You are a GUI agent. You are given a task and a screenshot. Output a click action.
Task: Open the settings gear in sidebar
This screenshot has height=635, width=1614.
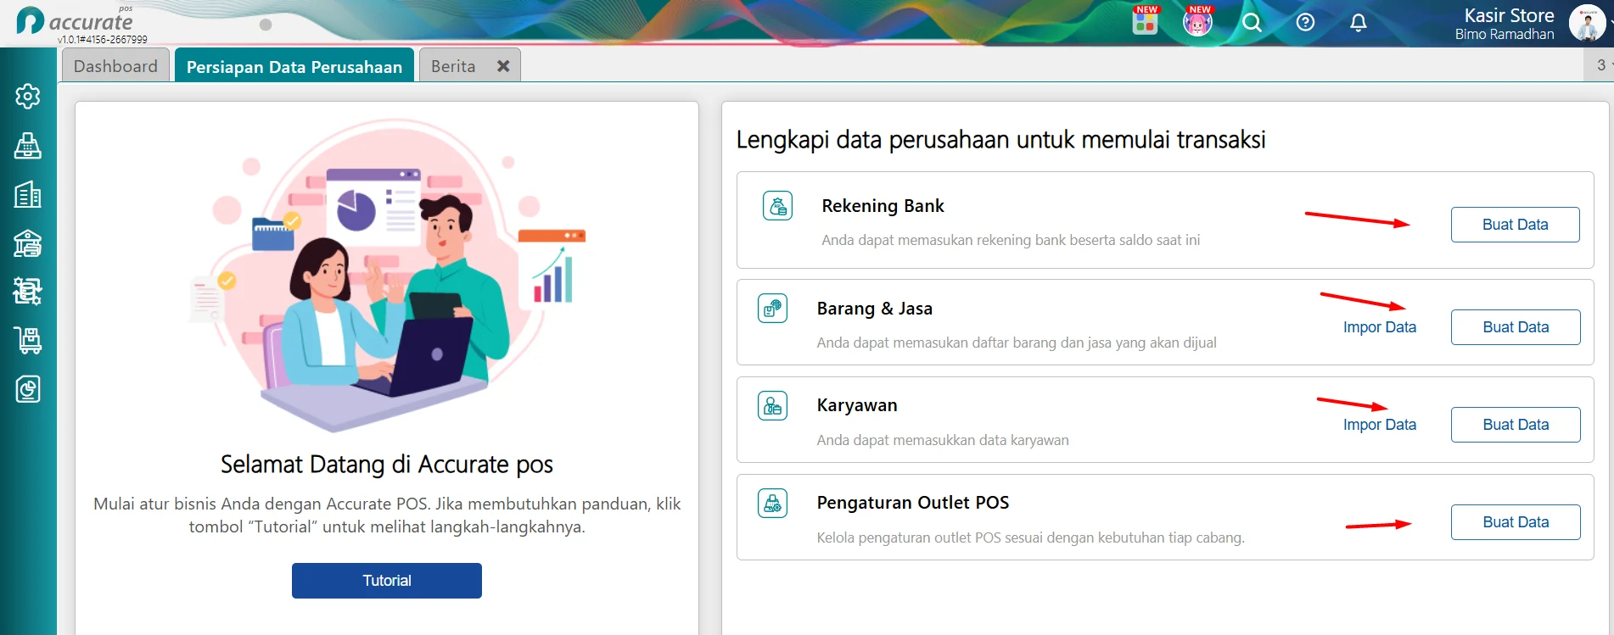tap(28, 97)
